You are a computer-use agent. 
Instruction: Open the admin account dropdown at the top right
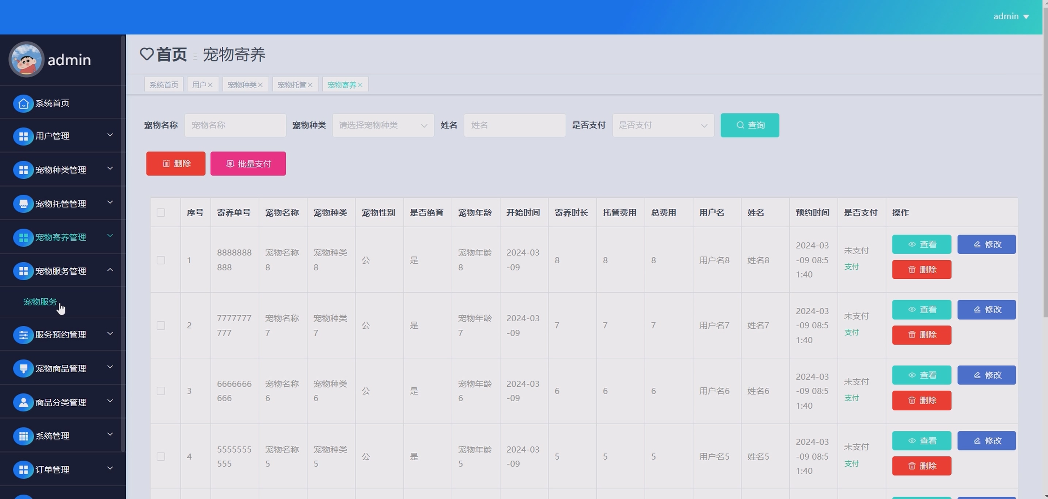coord(1011,16)
